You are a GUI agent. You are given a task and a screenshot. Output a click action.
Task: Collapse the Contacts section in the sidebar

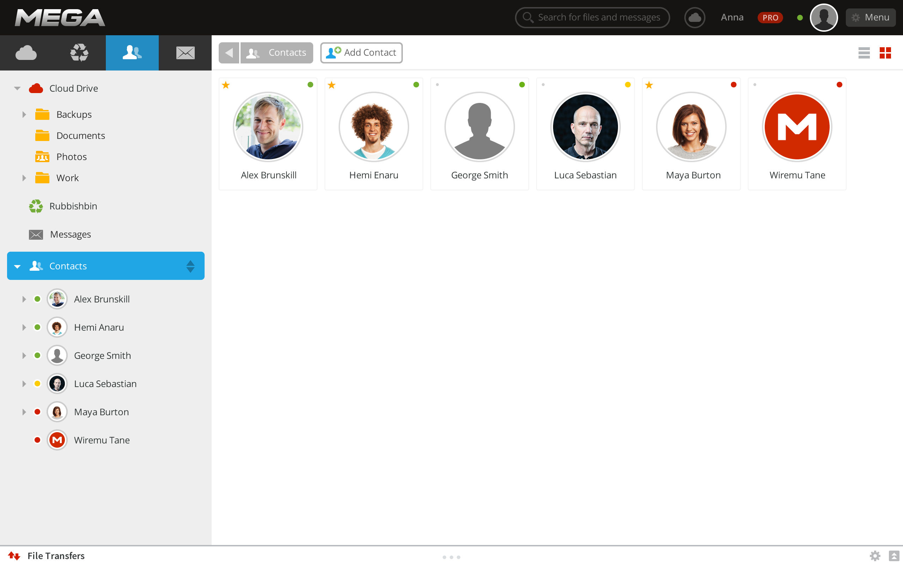pos(17,265)
